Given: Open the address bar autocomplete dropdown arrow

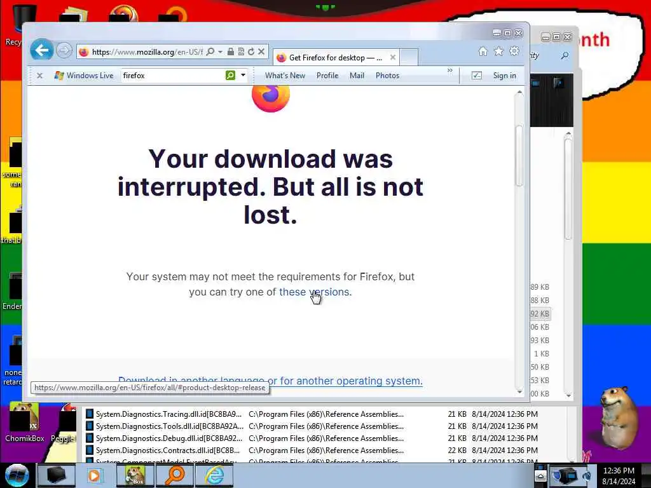Looking at the screenshot, I should (220, 51).
